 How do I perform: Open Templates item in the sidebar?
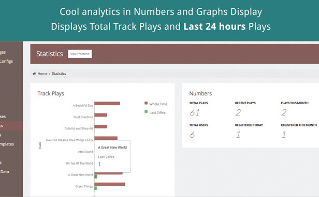[x=7, y=144]
